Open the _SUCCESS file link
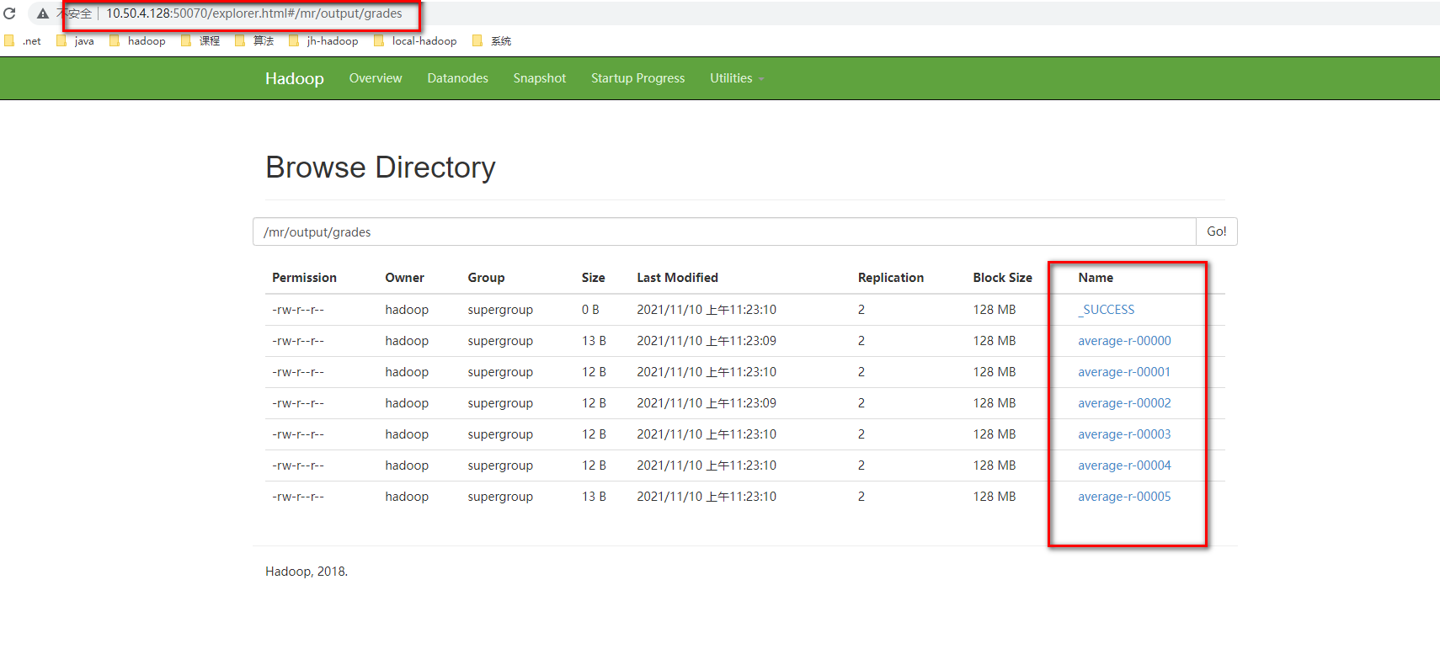The width and height of the screenshot is (1440, 649). pos(1106,310)
